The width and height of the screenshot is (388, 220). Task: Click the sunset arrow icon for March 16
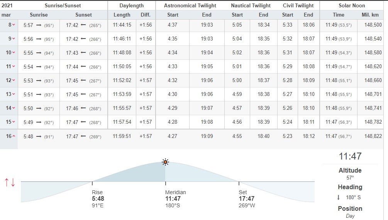pyautogui.click(x=83, y=136)
